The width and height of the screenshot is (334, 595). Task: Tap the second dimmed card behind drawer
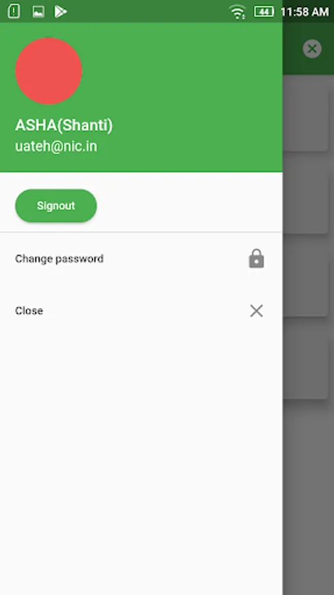tap(305, 196)
